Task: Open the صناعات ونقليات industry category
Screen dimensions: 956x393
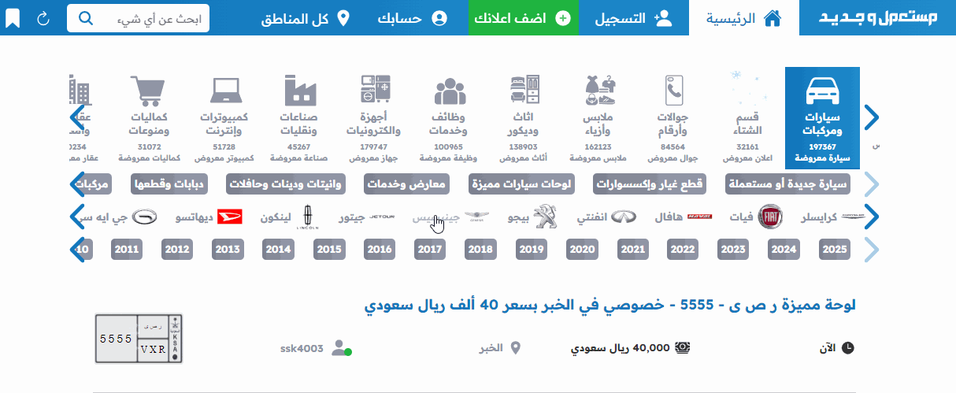Action: tap(298, 118)
